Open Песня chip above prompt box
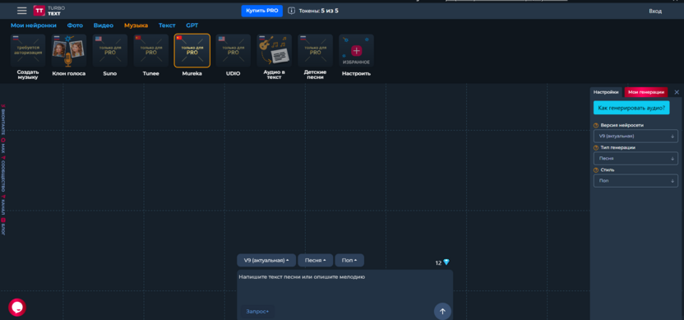This screenshot has height=320, width=684. 316,260
